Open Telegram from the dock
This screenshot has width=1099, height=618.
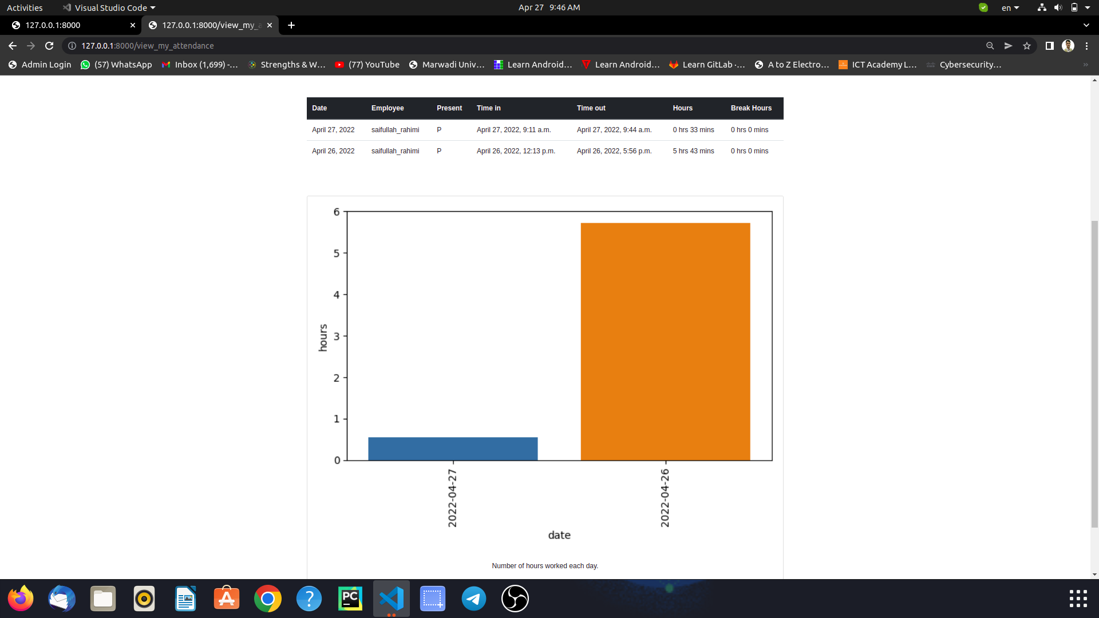(473, 599)
